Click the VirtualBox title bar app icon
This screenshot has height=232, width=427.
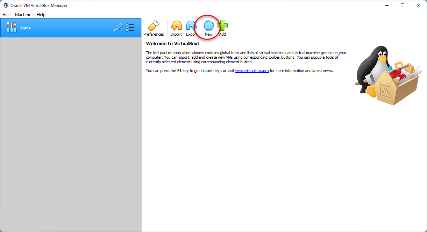pyautogui.click(x=6, y=6)
